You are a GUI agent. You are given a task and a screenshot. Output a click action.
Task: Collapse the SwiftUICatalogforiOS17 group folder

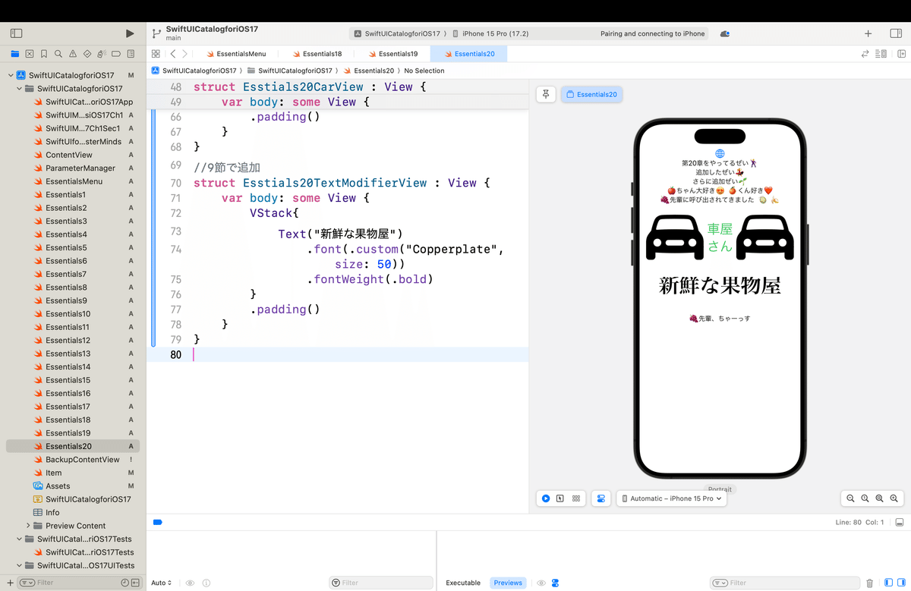(x=20, y=89)
